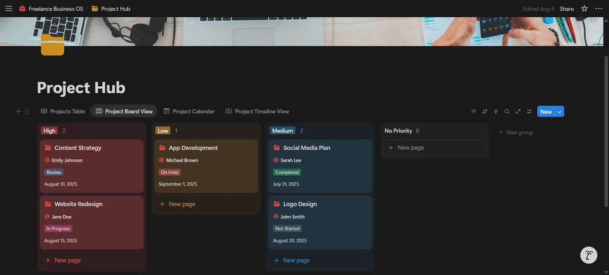Click the Logo Design folder icon

[x=277, y=204]
